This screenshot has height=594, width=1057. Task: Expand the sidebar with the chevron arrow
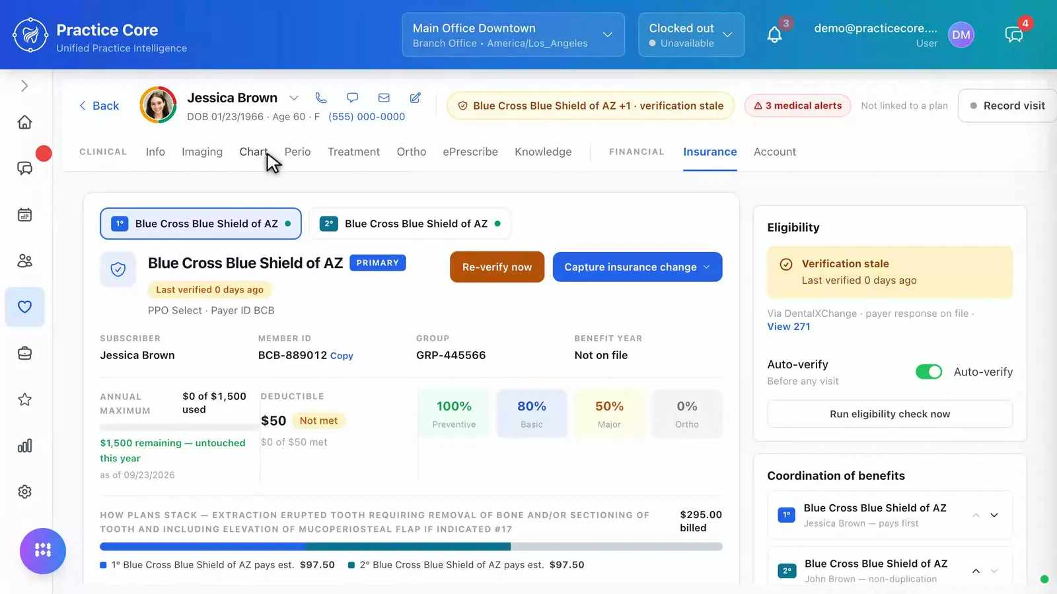pos(25,86)
